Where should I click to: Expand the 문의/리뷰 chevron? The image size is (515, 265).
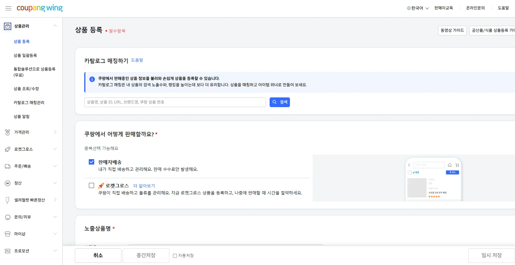(x=55, y=217)
